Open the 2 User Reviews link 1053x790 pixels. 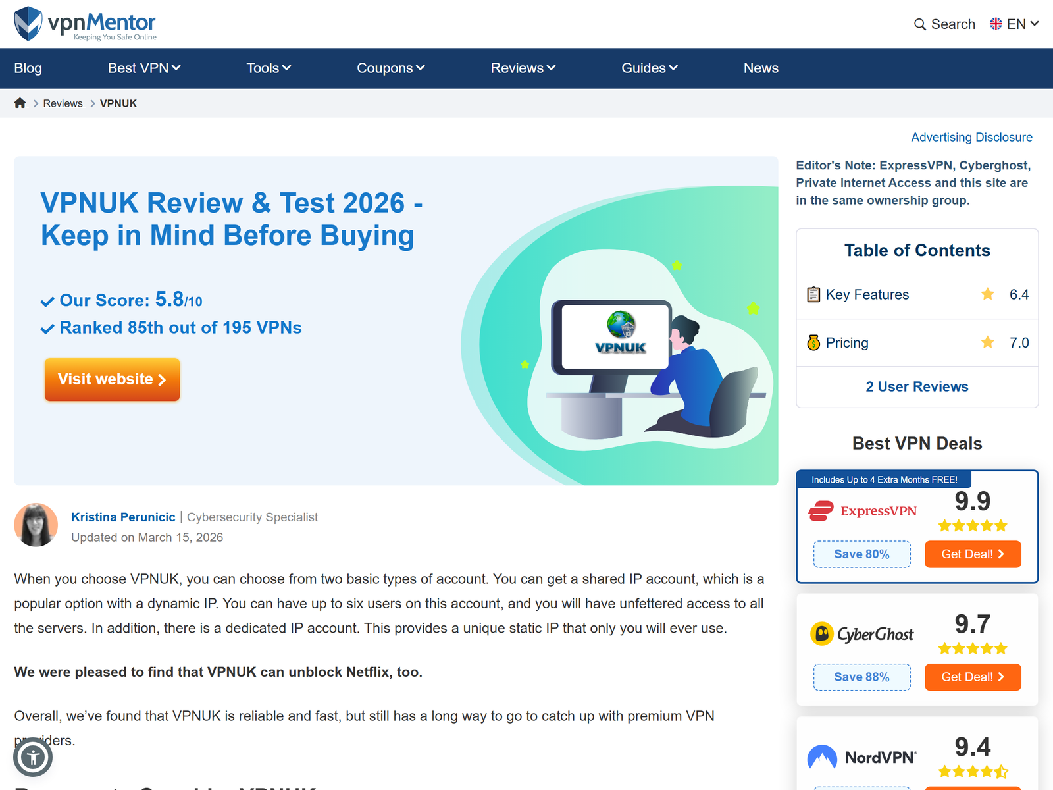[x=917, y=386]
